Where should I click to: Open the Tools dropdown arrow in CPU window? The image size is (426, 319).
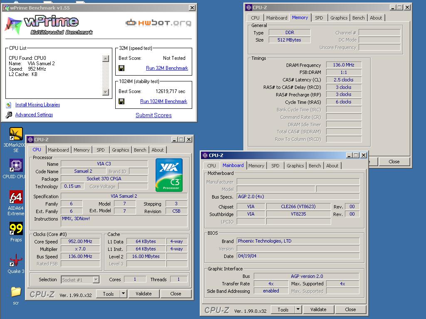tap(123, 294)
